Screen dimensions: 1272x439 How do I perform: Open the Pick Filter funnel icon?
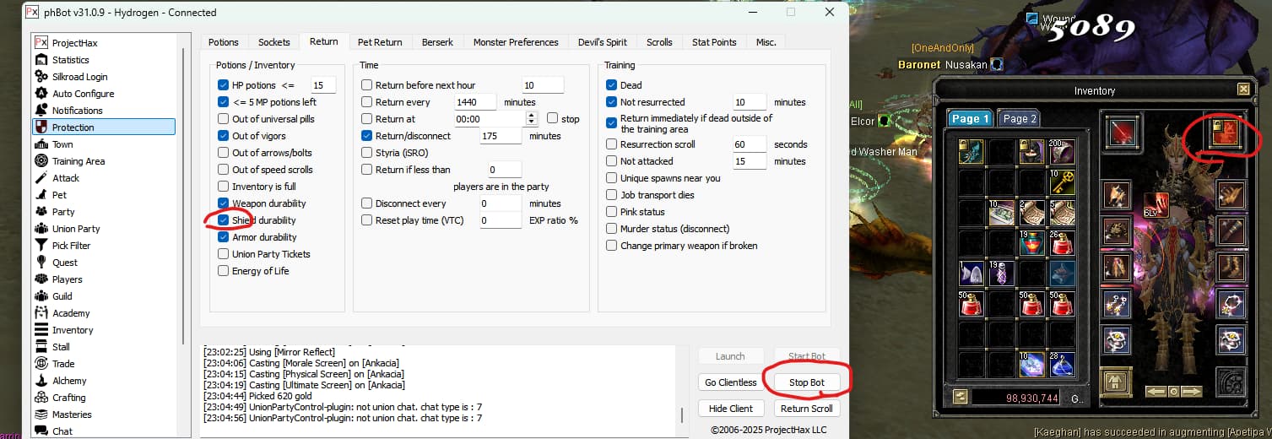coord(41,246)
